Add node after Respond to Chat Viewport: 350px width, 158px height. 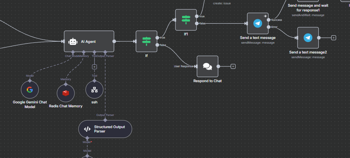coord(233,66)
